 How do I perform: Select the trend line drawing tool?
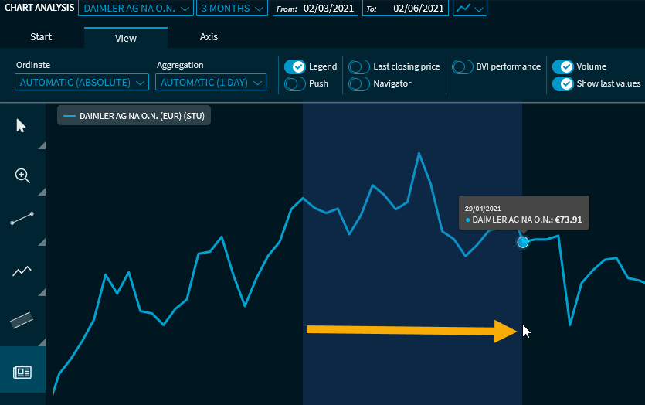[x=22, y=219]
